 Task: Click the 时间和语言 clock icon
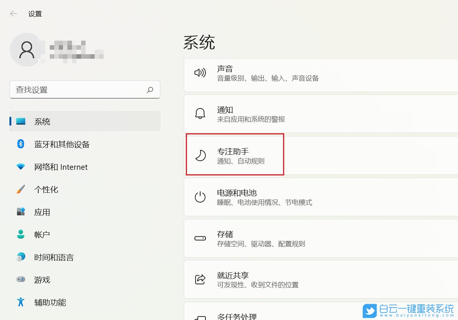(x=21, y=257)
